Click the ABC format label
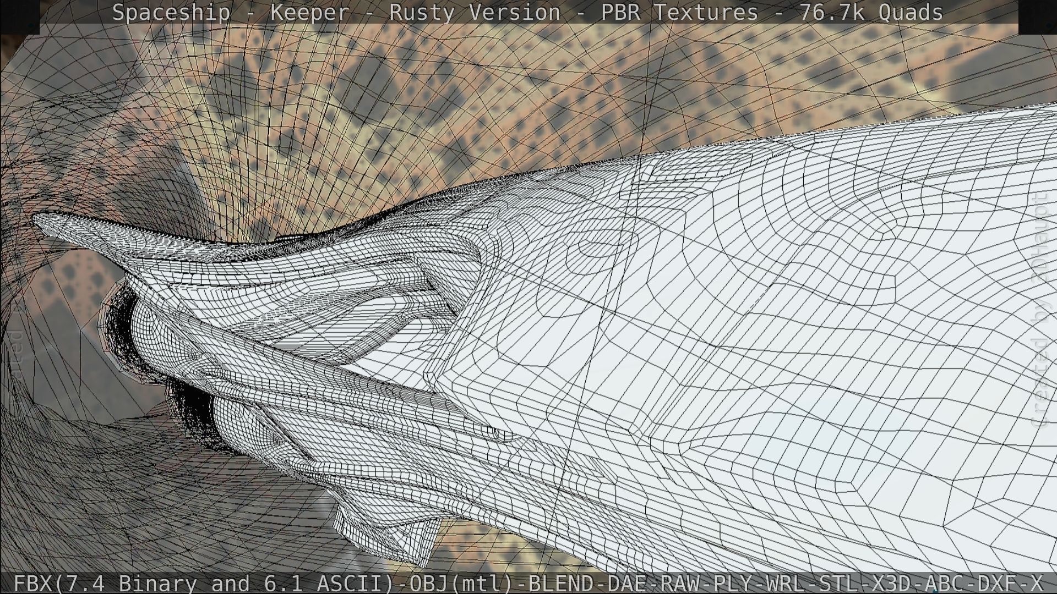This screenshot has width=1057, height=594. [x=945, y=583]
